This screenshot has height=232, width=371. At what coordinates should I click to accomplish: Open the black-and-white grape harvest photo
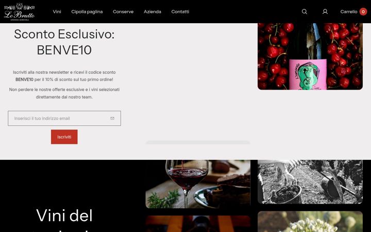(x=310, y=182)
